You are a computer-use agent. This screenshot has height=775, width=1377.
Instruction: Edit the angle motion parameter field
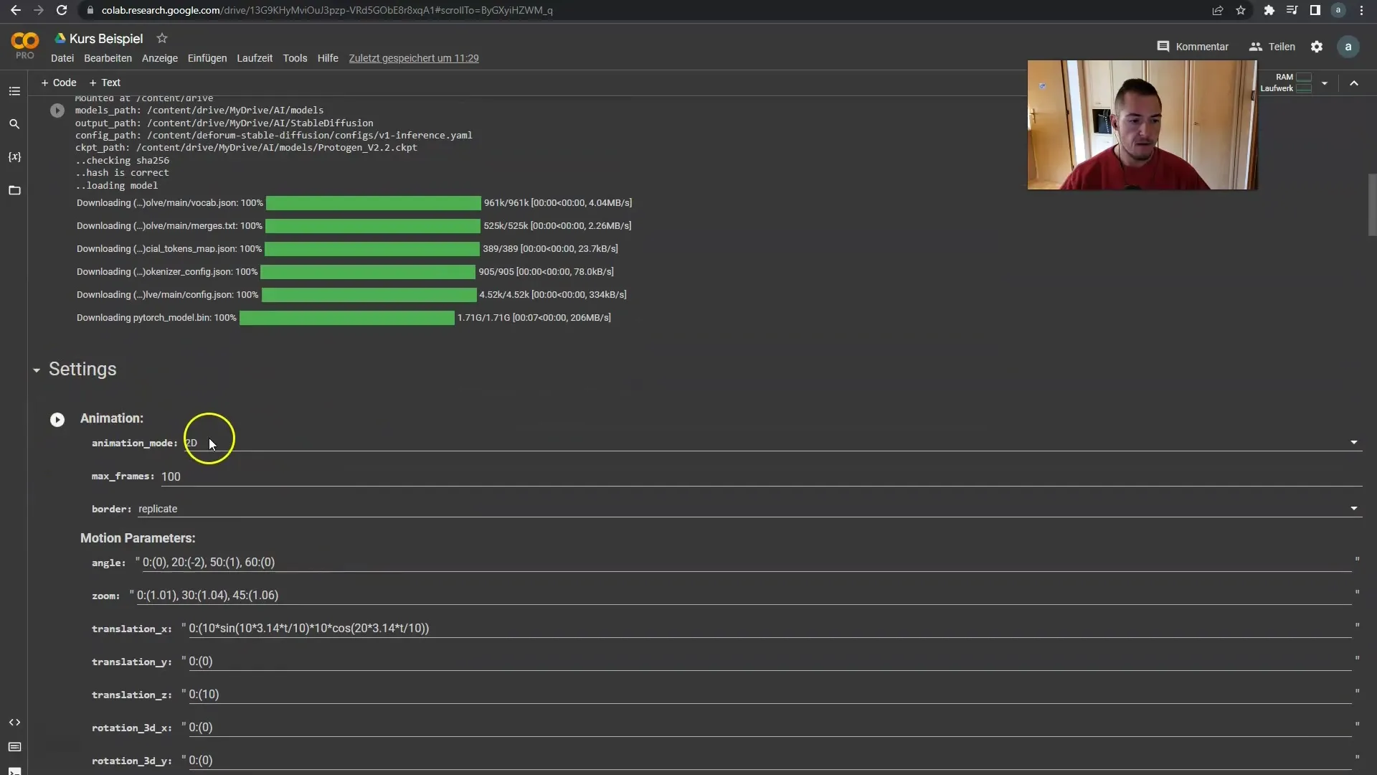click(746, 562)
